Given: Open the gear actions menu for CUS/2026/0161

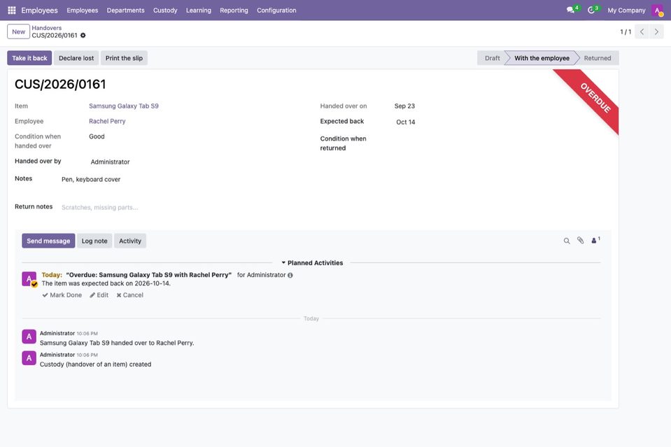Looking at the screenshot, I should tap(83, 36).
